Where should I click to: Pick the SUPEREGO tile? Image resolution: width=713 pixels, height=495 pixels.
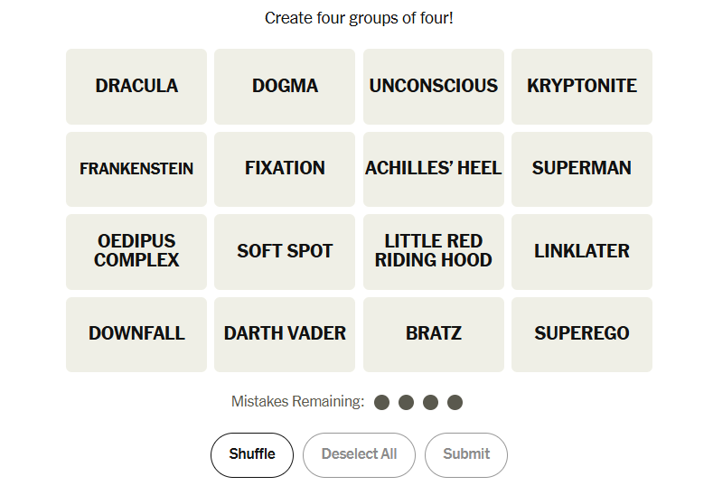tap(582, 334)
